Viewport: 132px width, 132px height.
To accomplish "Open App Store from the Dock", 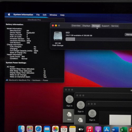I will [x=107, y=129].
